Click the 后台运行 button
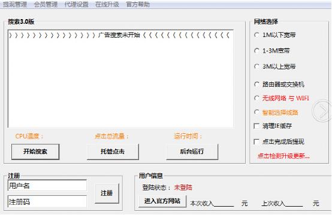The height and width of the screenshot is (215, 332). (x=192, y=152)
